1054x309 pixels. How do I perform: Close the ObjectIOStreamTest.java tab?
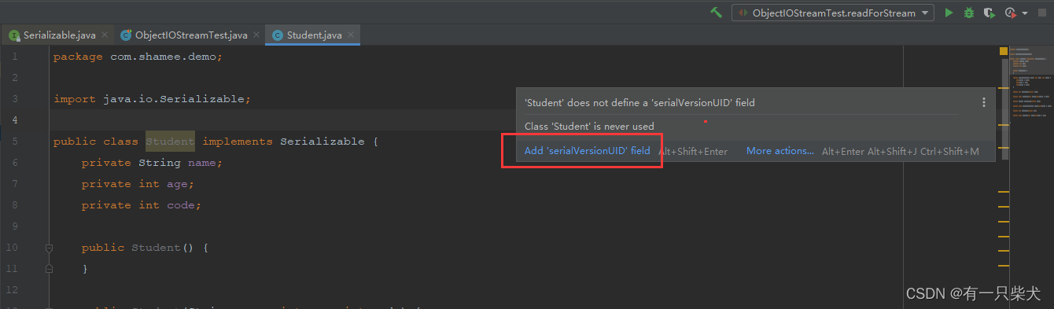[x=256, y=35]
